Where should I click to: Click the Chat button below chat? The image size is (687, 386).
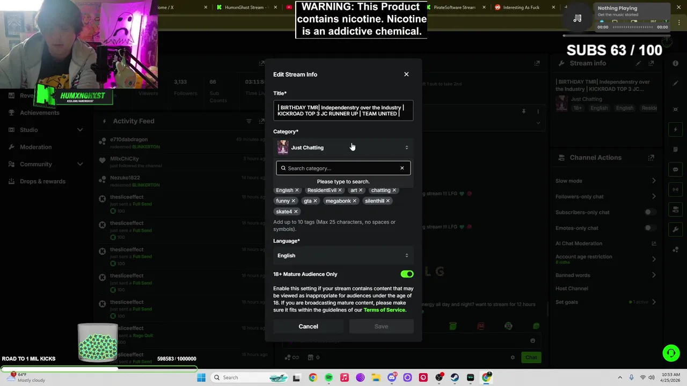pos(531,358)
